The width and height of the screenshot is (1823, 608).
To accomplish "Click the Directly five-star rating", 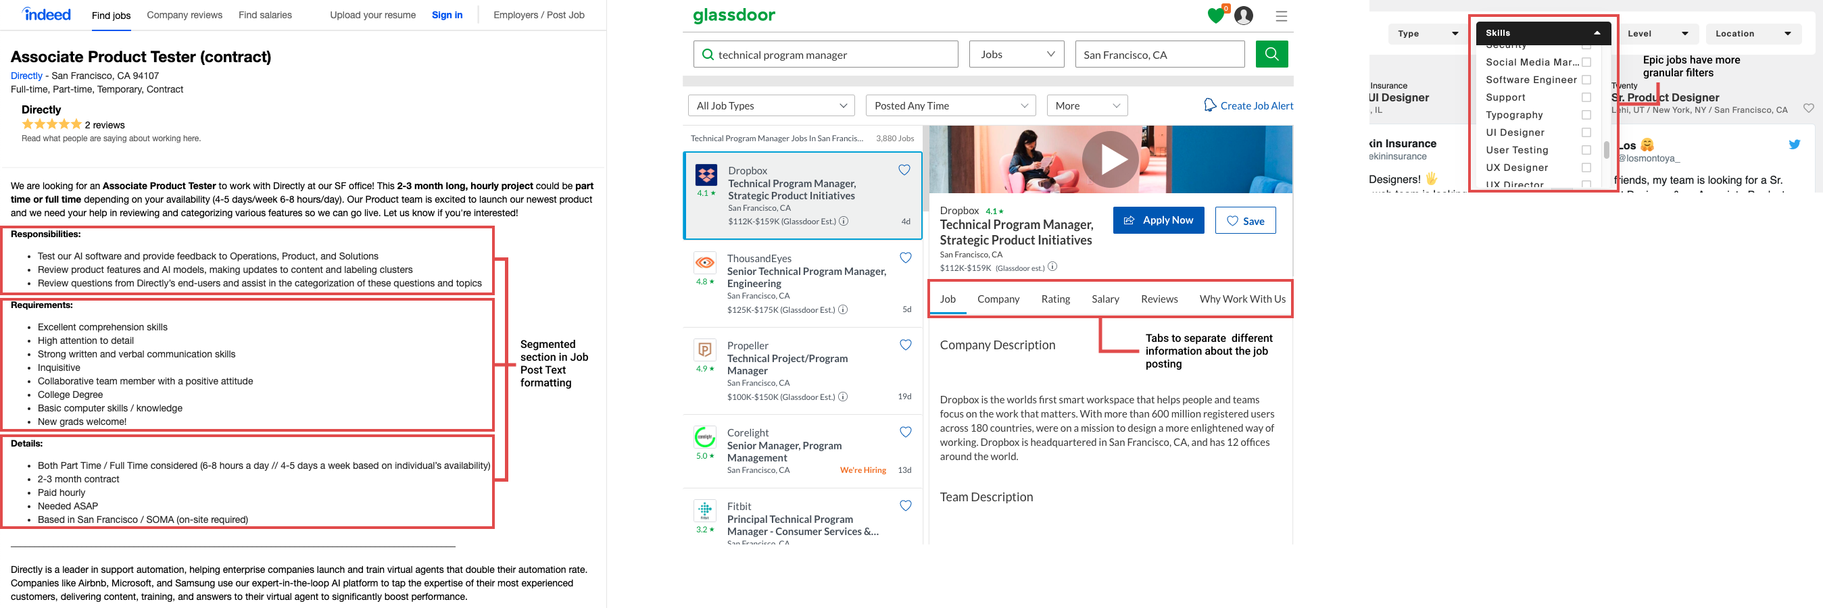I will [51, 124].
